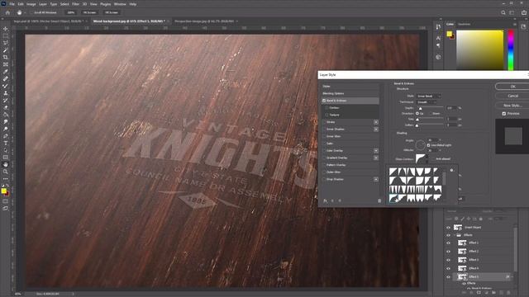
Task: Click trash delete effect icon in Layer Style
Action: (379, 200)
